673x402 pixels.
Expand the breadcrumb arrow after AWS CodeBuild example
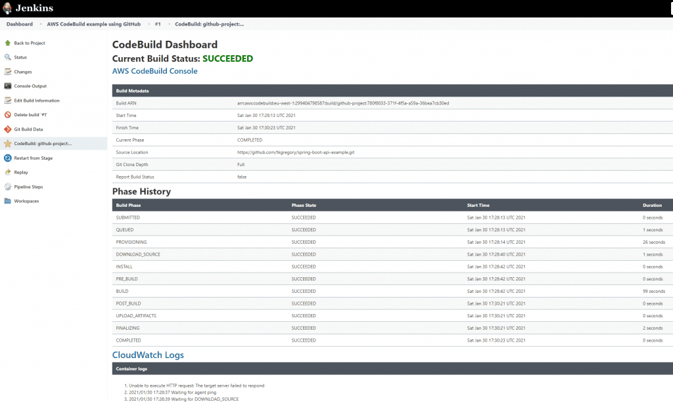tap(148, 24)
